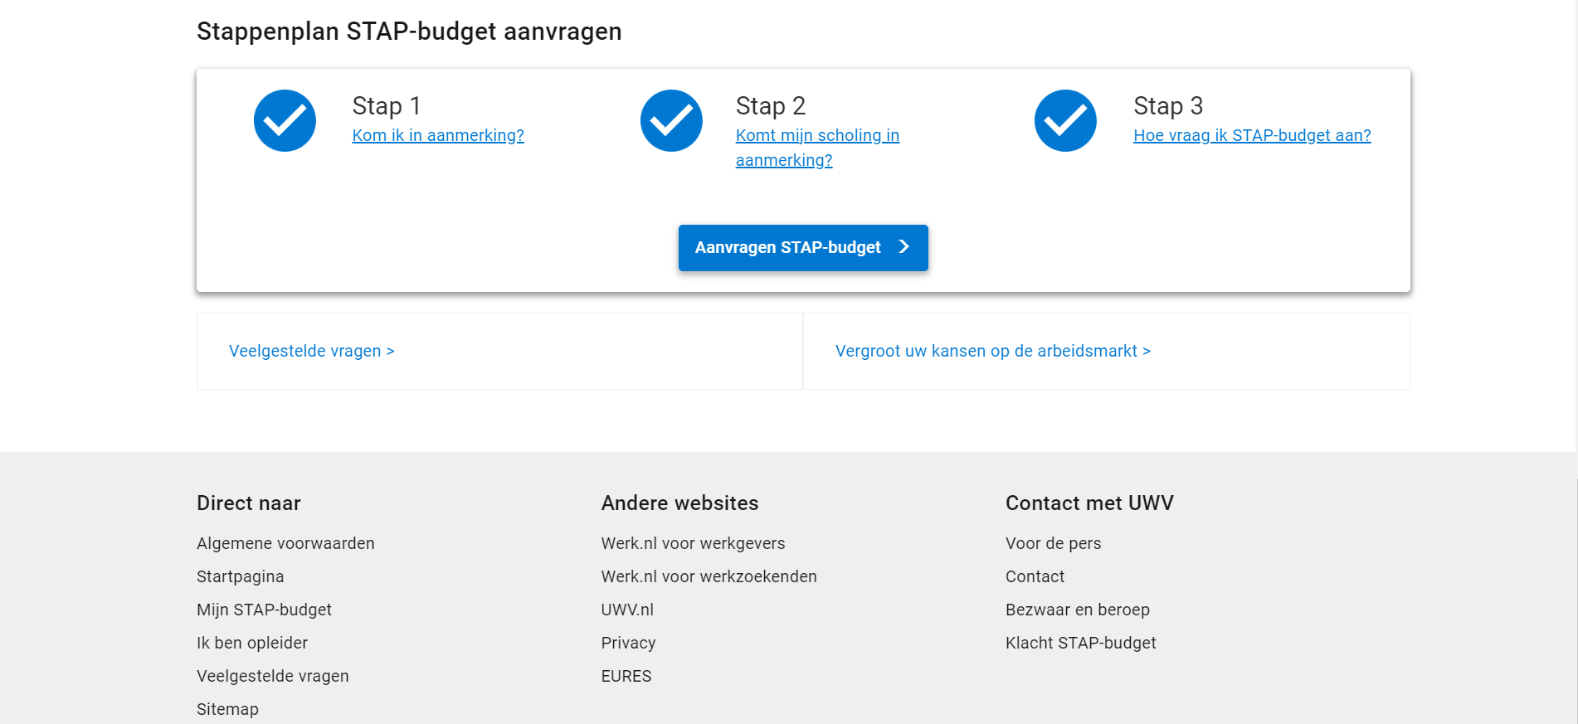Visit Werk.nl voor werkgevers
This screenshot has width=1578, height=724.
pos(693,543)
